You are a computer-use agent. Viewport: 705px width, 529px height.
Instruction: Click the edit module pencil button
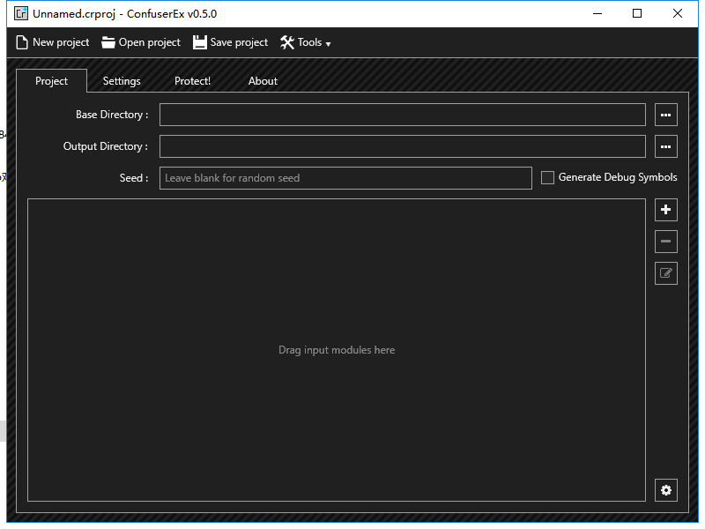pos(666,273)
